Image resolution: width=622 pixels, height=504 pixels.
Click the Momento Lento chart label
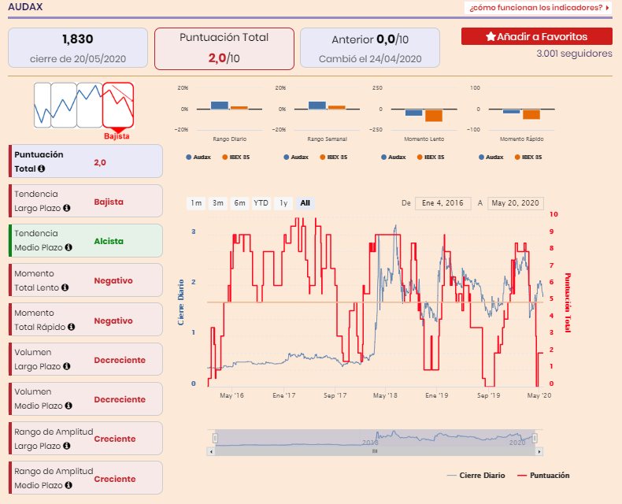click(424, 139)
